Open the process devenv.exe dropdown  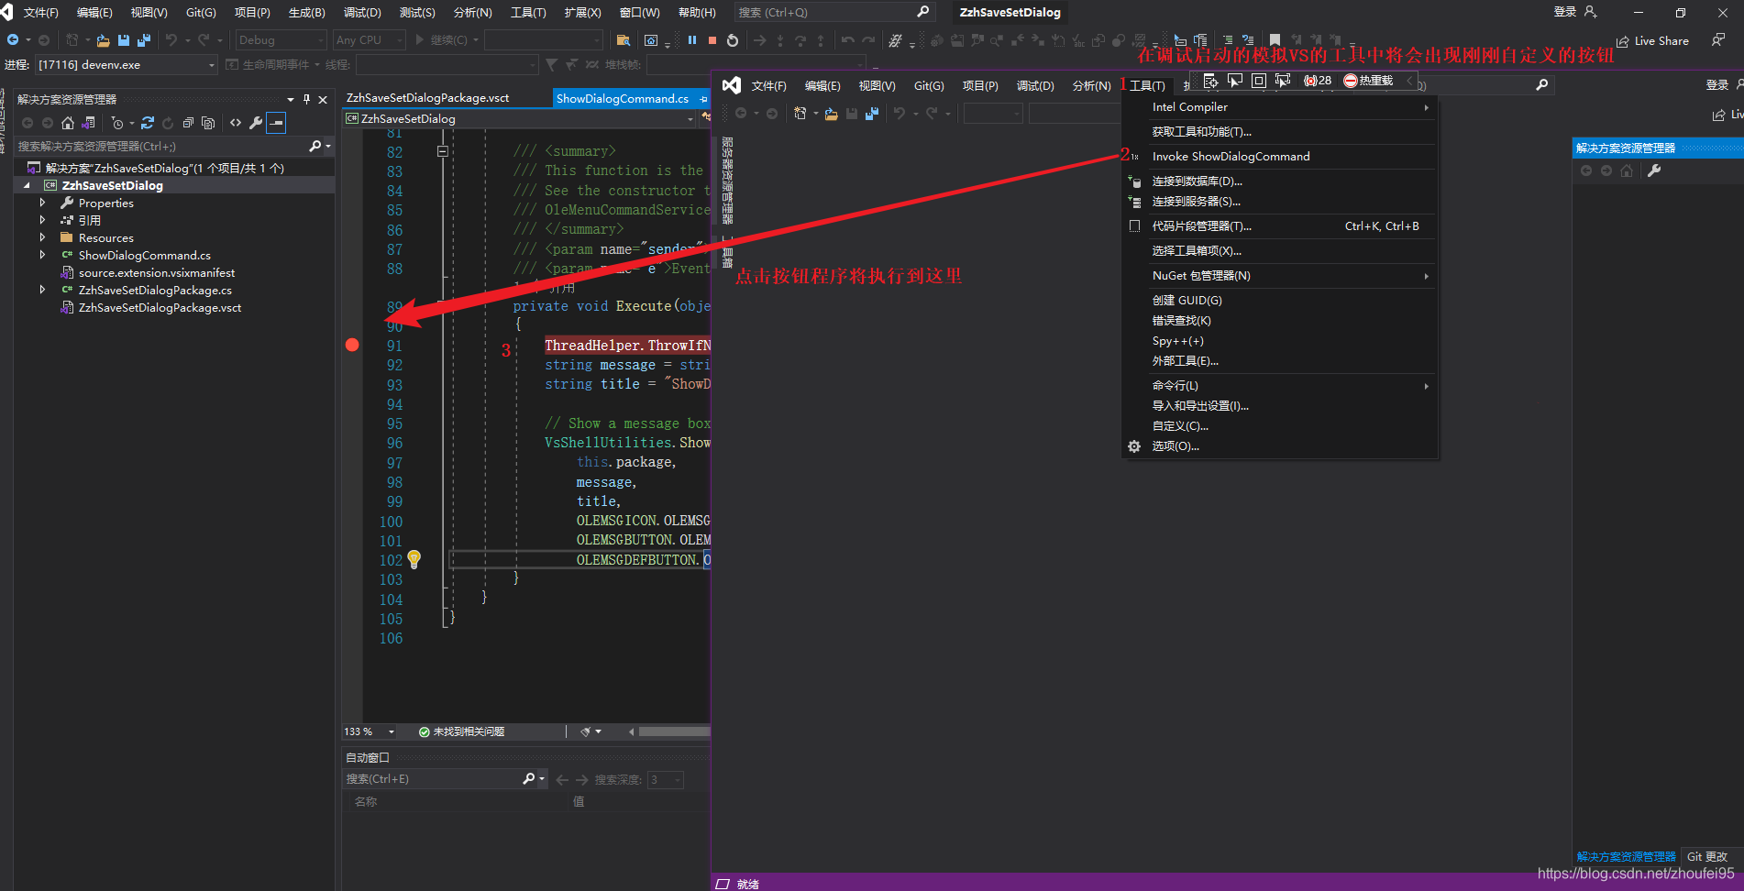point(127,65)
